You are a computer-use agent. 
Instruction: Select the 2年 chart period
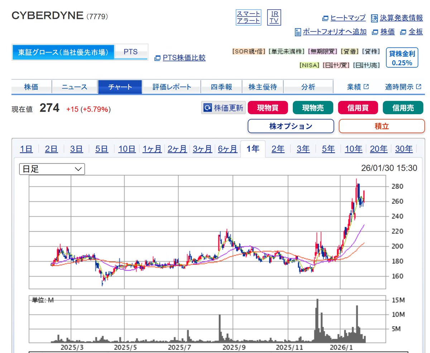pyautogui.click(x=278, y=149)
